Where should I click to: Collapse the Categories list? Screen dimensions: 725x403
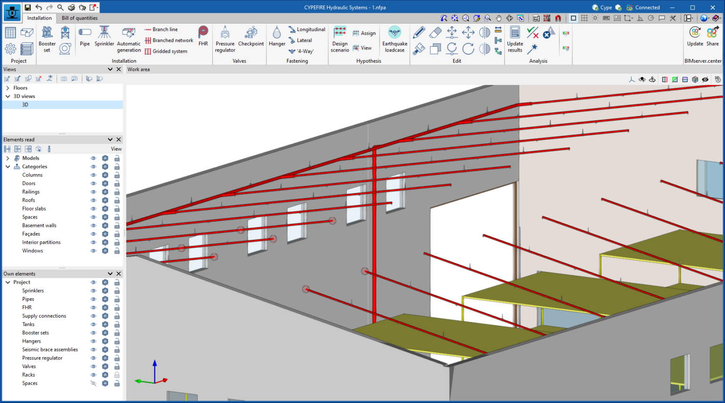tap(8, 166)
